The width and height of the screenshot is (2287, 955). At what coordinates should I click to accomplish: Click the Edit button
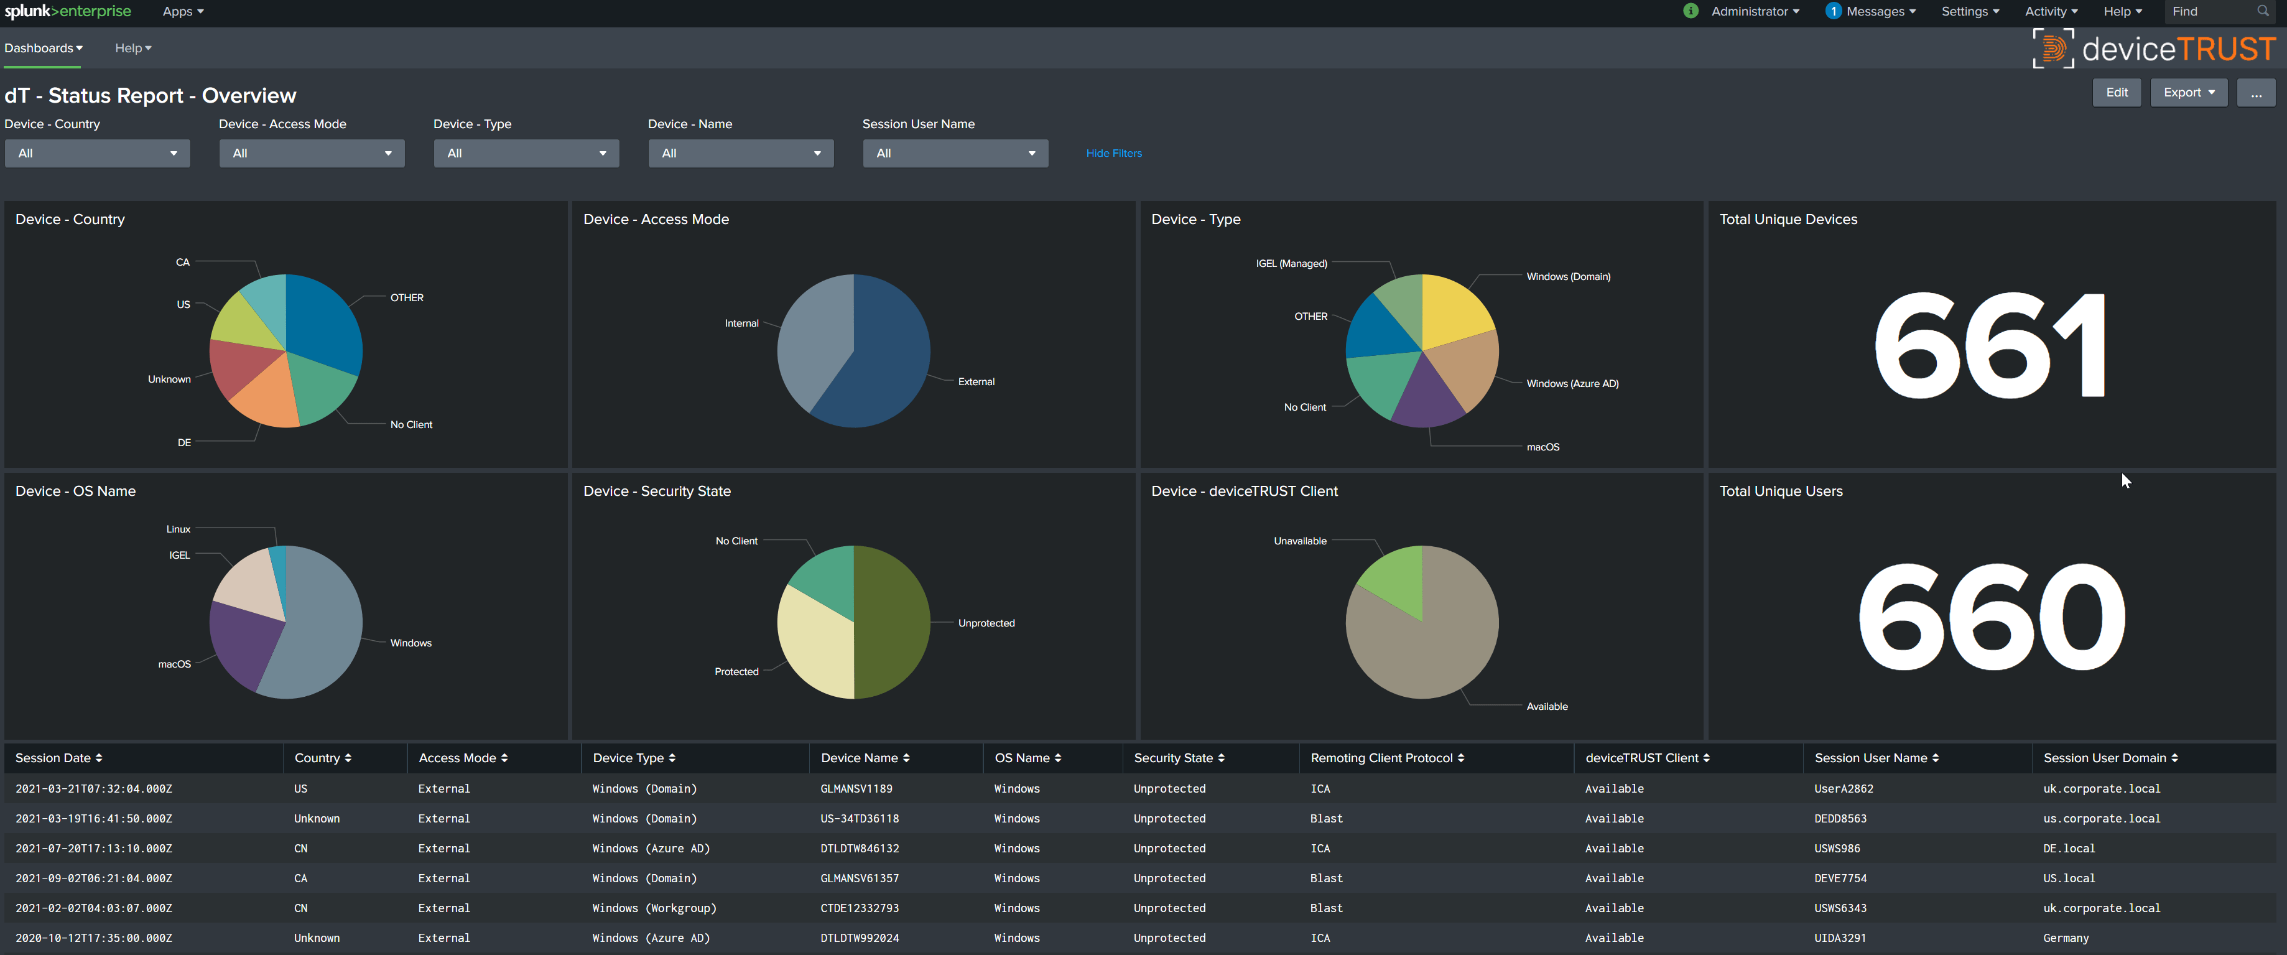[2117, 91]
